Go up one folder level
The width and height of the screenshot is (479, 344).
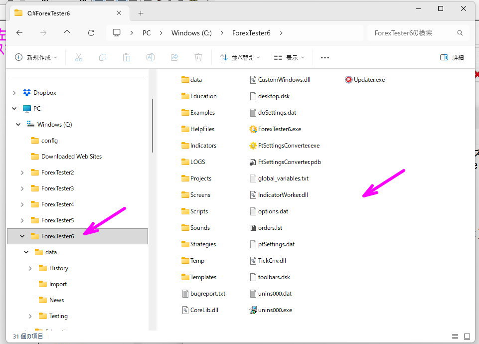tap(67, 33)
